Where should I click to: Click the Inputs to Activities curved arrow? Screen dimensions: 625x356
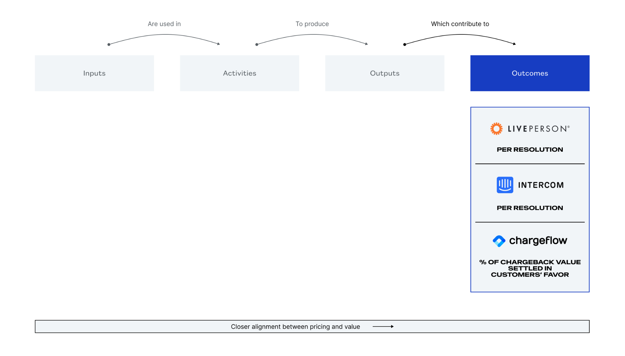(165, 34)
